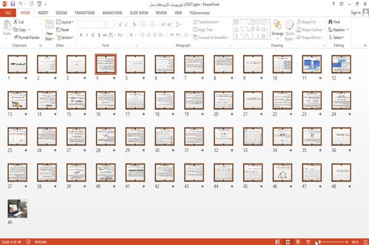Select slide 49 thumbnail
Image resolution: width=369 pixels, height=245 pixels.
(17, 209)
